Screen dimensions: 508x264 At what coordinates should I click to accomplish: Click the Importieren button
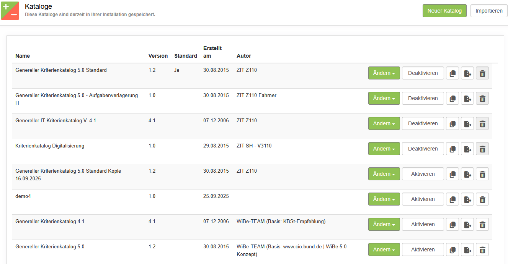[x=488, y=11]
